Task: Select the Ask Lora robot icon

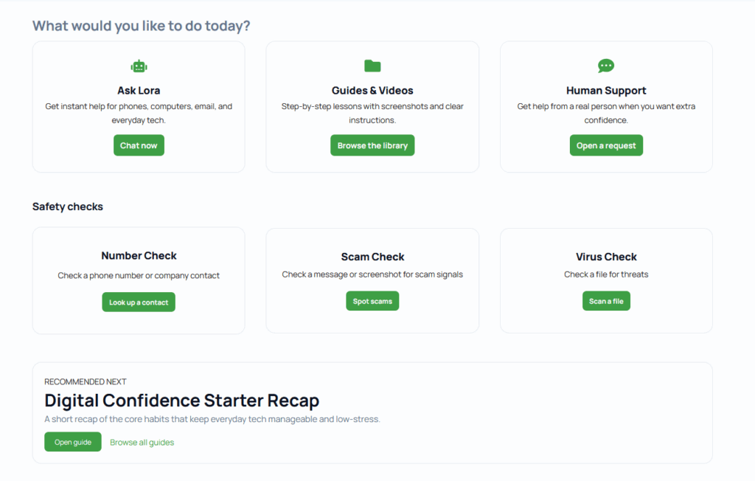Action: (x=139, y=66)
